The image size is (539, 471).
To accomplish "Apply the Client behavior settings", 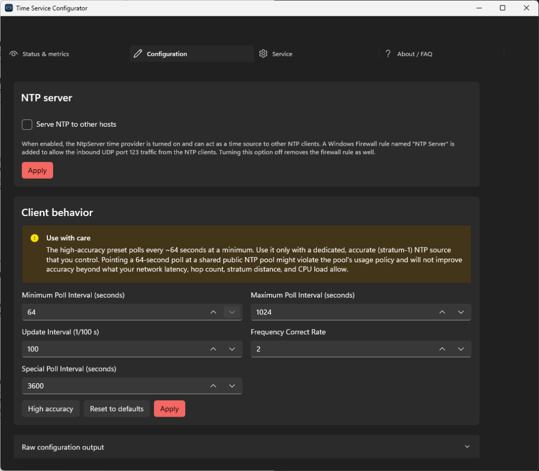I will [169, 408].
